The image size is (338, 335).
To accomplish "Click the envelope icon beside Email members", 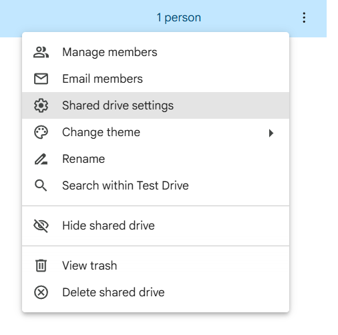I will point(41,79).
